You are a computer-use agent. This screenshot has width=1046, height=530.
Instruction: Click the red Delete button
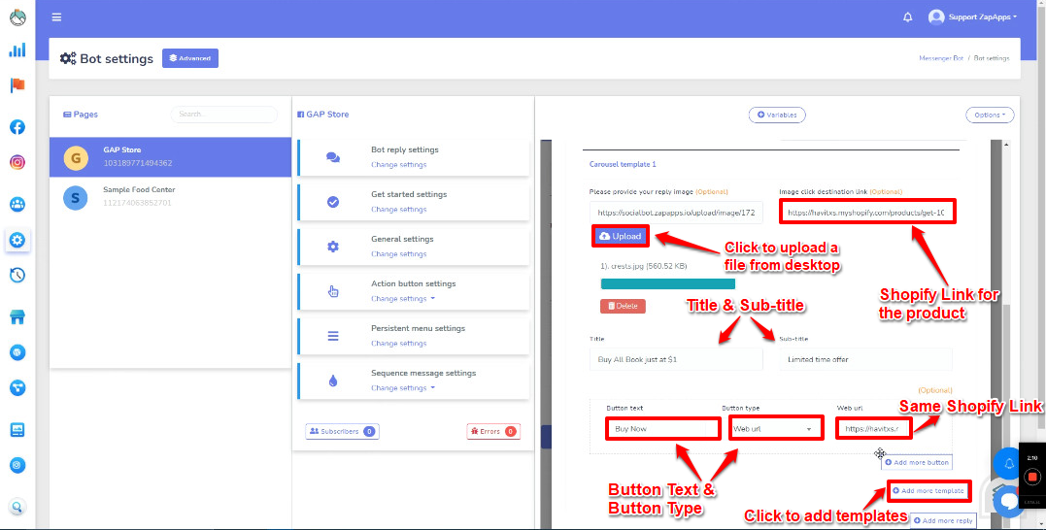(x=623, y=306)
